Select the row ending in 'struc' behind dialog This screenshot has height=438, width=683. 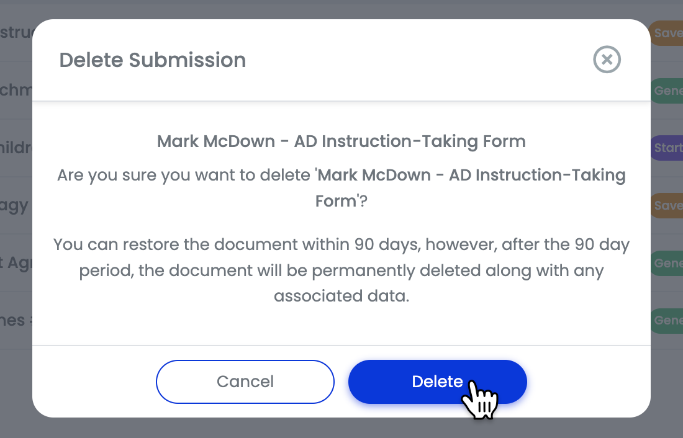pyautogui.click(x=14, y=33)
